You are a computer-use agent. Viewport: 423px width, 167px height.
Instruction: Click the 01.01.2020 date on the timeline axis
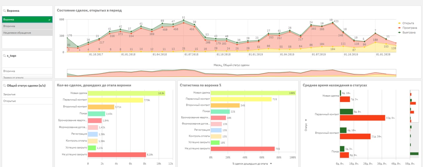[x=383, y=54]
